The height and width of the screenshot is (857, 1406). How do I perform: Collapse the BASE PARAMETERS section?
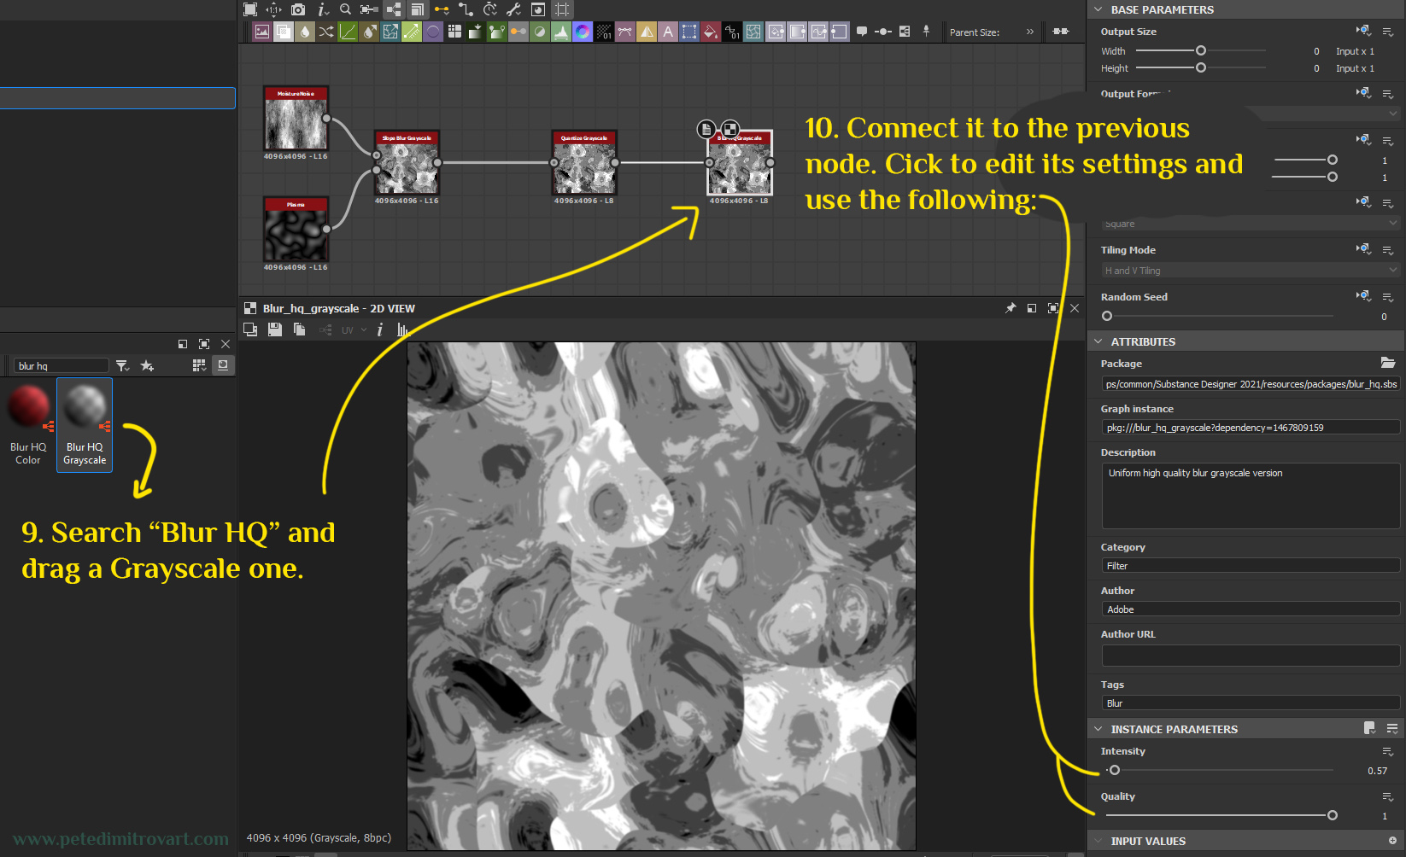[1098, 9]
